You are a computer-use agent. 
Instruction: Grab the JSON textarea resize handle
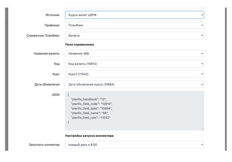click(x=203, y=129)
